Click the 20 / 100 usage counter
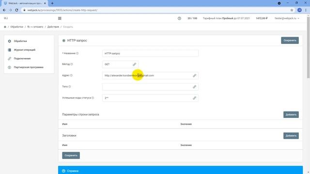 click(192, 18)
